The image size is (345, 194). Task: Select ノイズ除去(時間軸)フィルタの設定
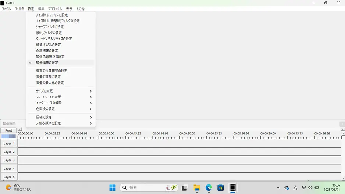pos(61,21)
